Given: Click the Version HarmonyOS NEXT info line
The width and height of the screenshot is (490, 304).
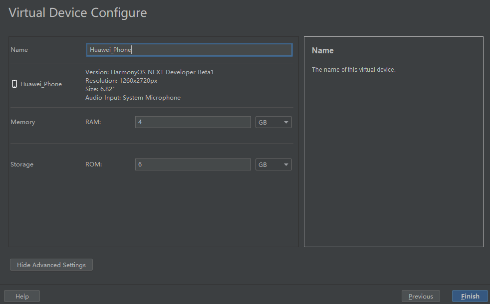Looking at the screenshot, I should point(149,72).
